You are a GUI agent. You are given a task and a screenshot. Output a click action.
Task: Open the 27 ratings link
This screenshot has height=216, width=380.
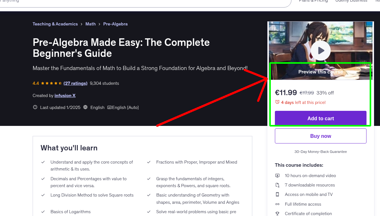75,83
